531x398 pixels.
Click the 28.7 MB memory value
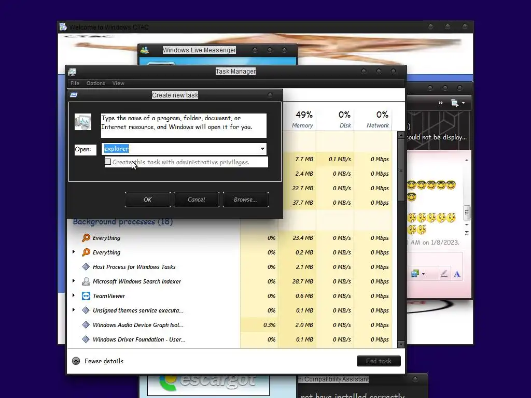303,281
